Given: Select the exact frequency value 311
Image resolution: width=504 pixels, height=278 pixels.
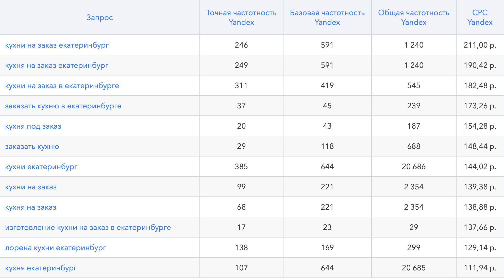Looking at the screenshot, I should coord(241,86).
